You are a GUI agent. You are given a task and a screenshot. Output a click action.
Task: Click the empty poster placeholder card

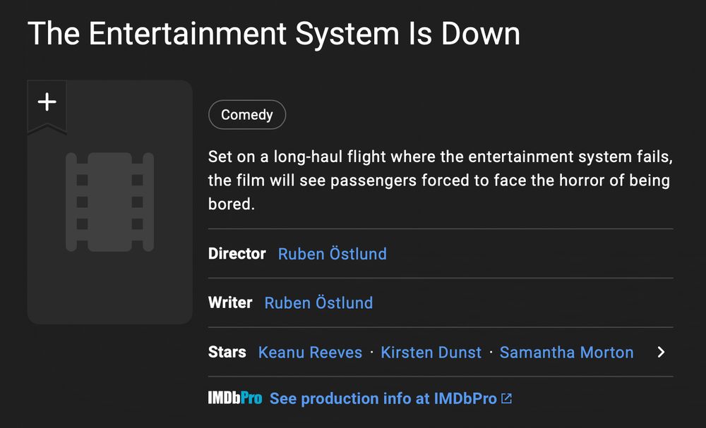click(x=110, y=202)
